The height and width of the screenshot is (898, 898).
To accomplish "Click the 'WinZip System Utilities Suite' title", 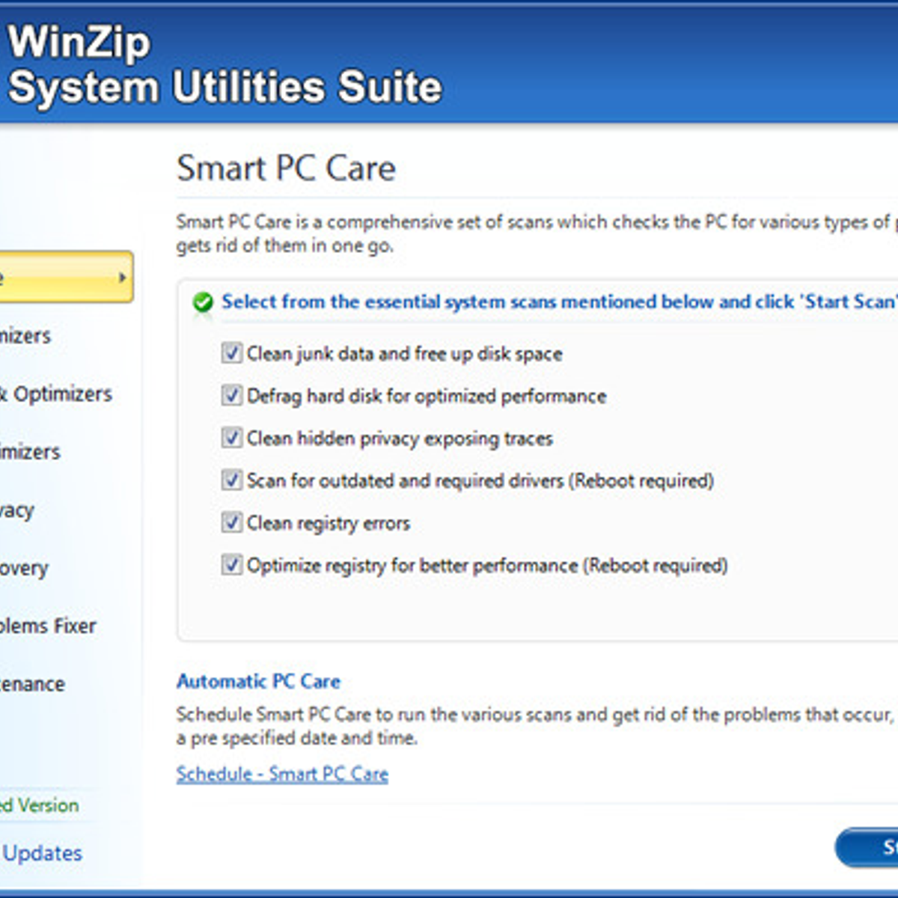I will point(224,64).
